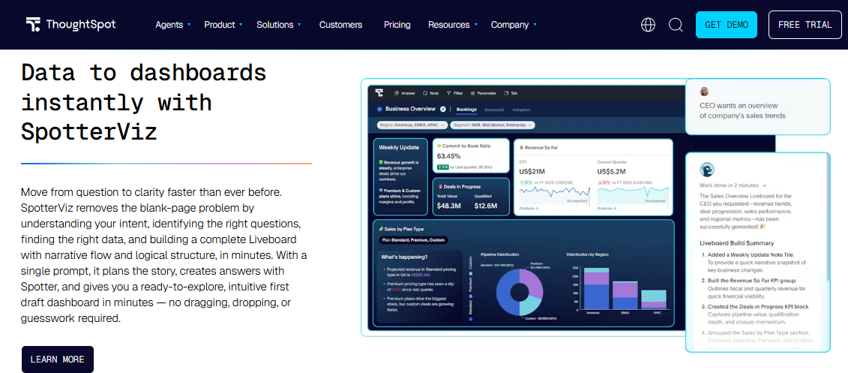The width and height of the screenshot is (848, 373).
Task: Click the diamond icon in Weekly Update
Action: tap(381, 190)
